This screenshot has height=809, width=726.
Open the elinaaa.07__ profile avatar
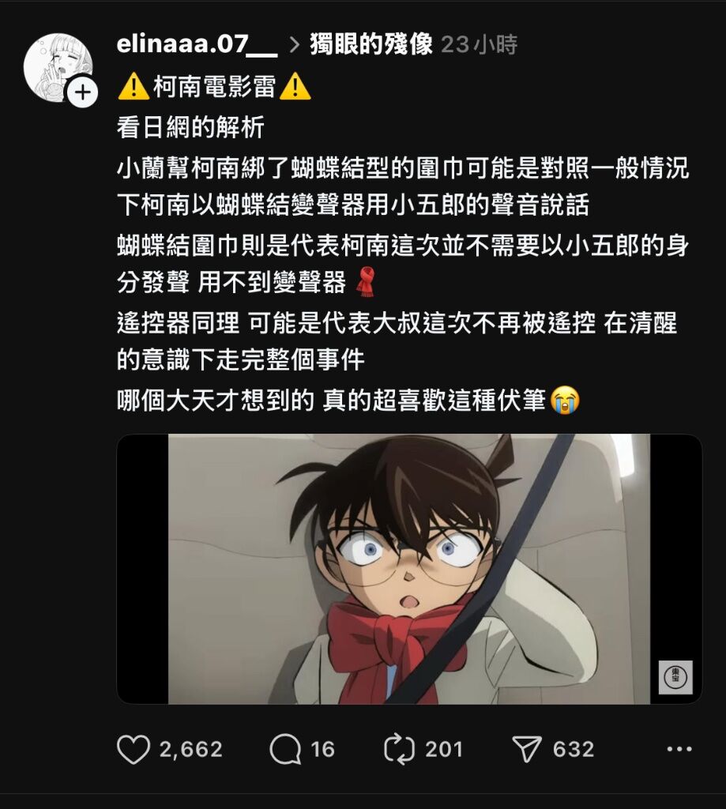coord(58,68)
